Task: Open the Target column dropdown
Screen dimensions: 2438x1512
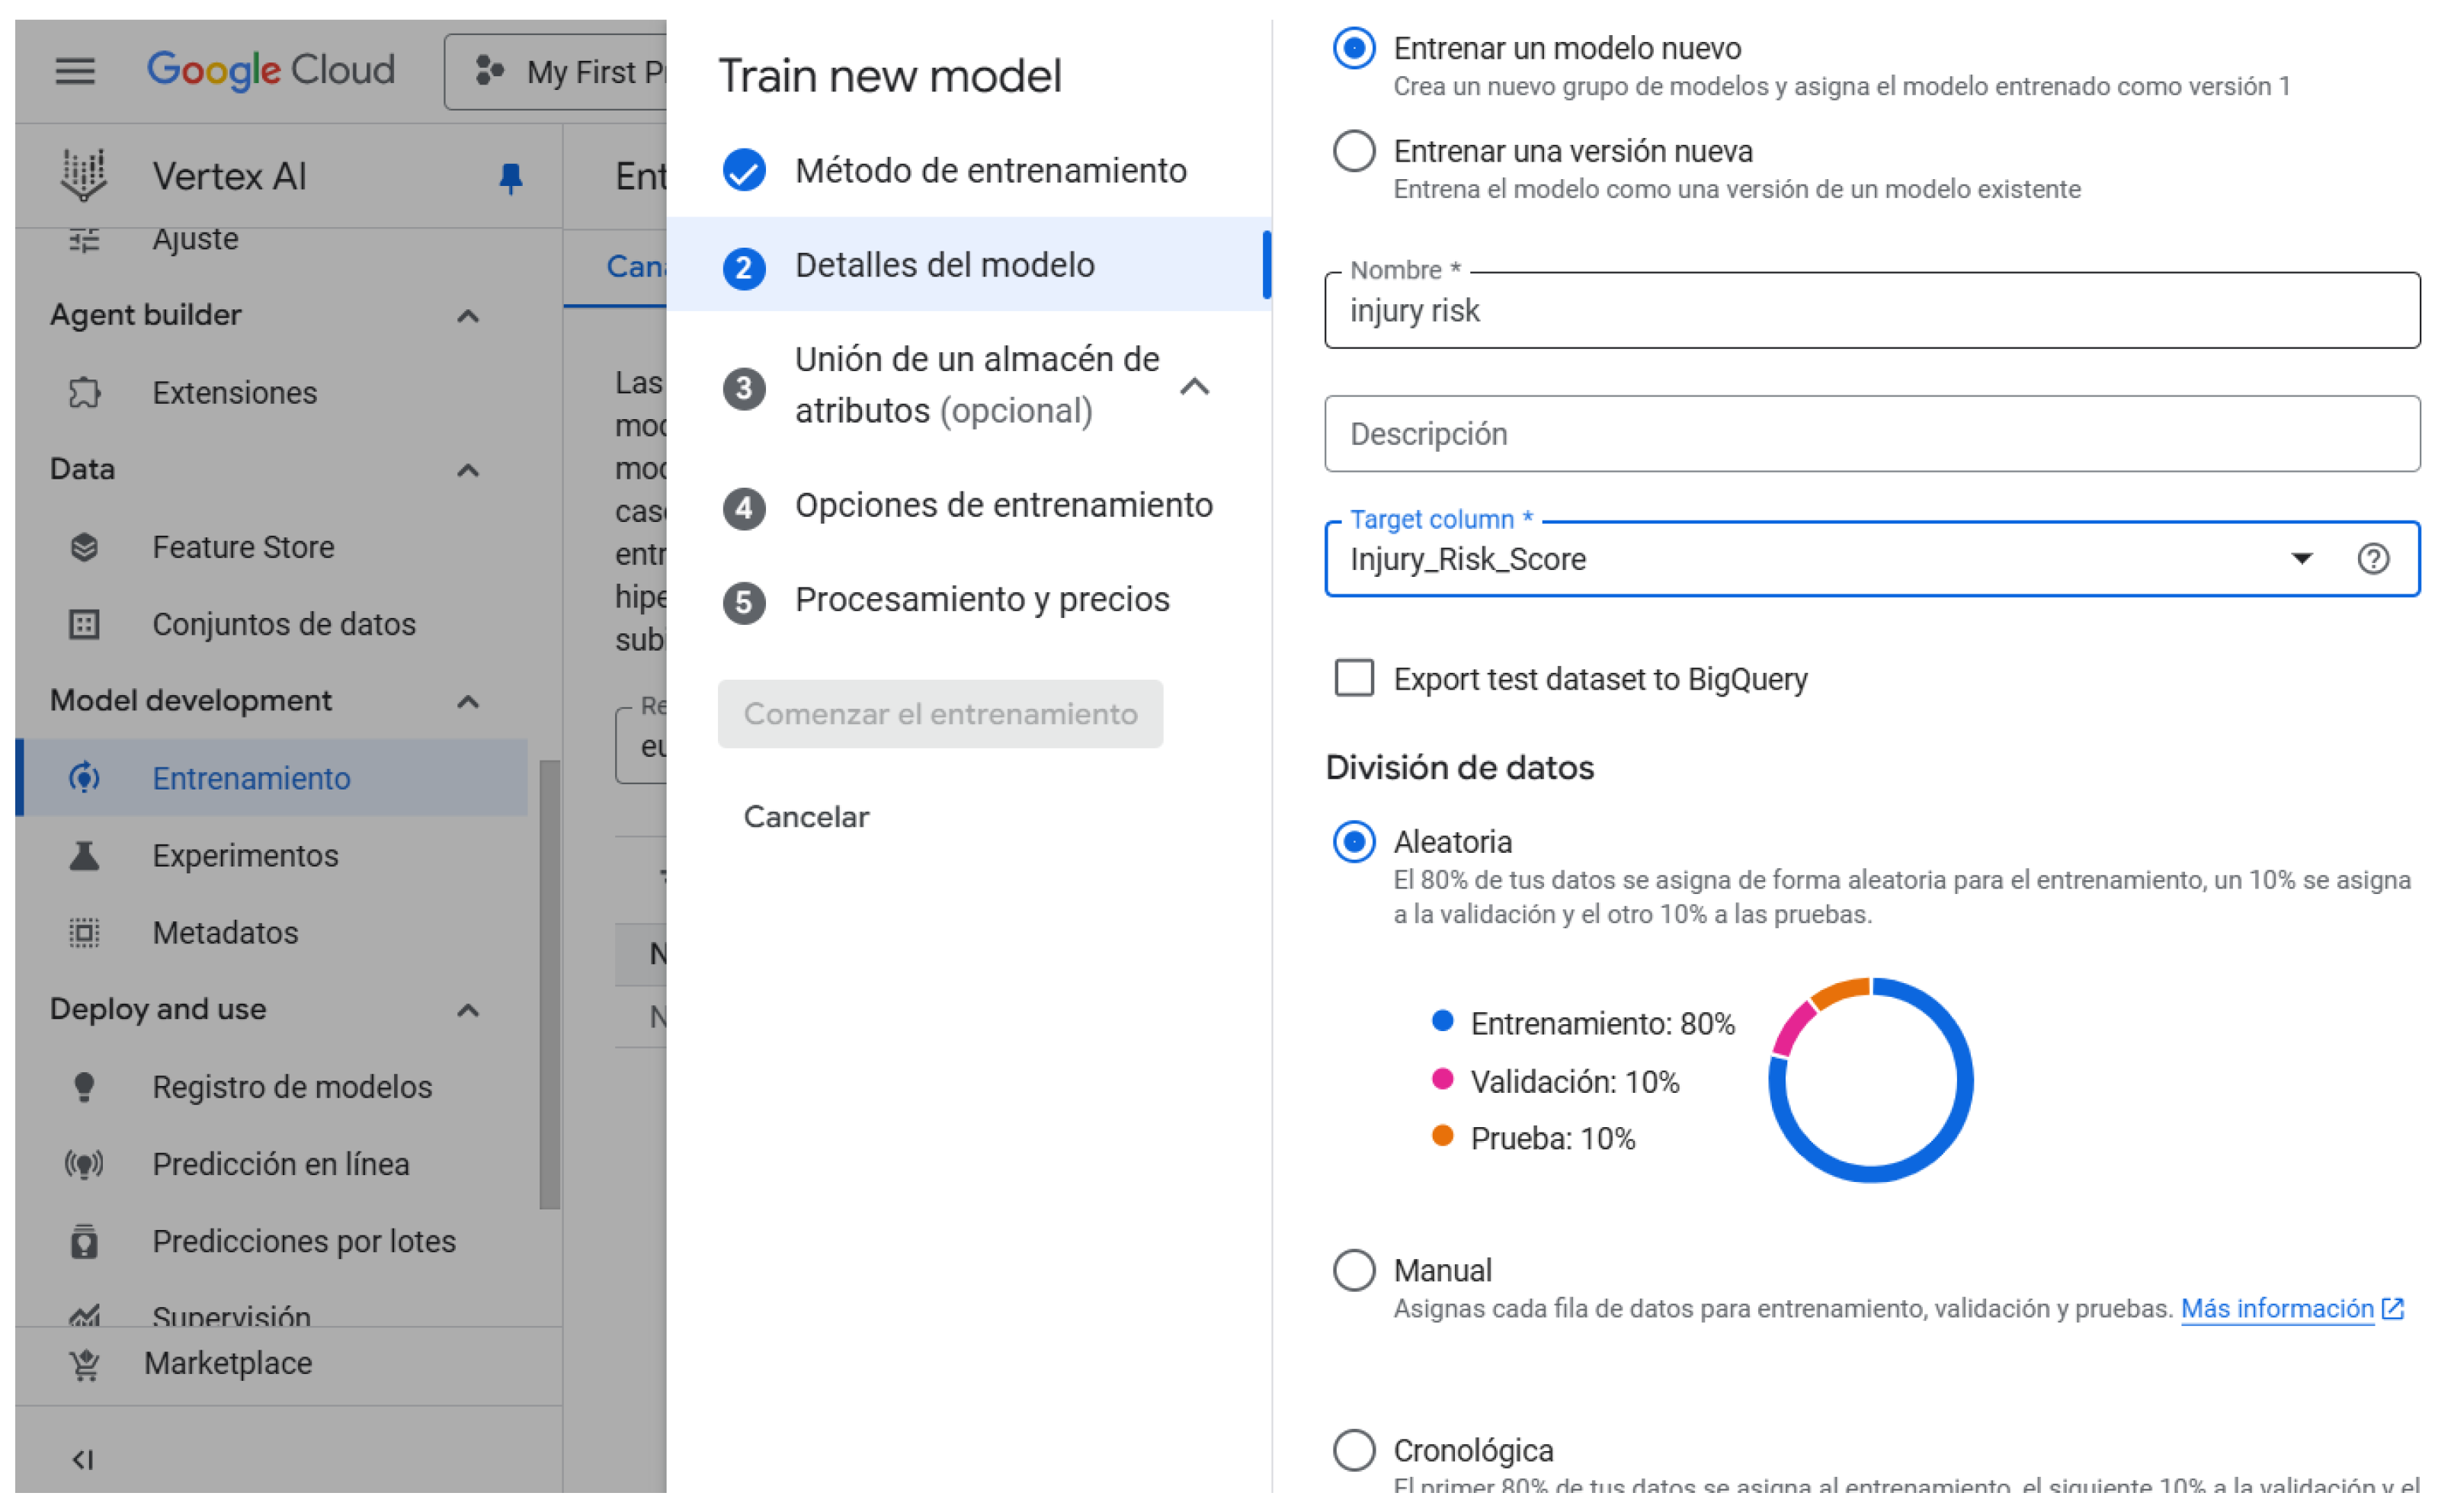Action: (2301, 559)
